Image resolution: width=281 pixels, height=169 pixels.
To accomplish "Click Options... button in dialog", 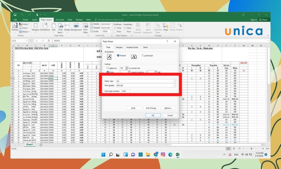I will [168, 108].
